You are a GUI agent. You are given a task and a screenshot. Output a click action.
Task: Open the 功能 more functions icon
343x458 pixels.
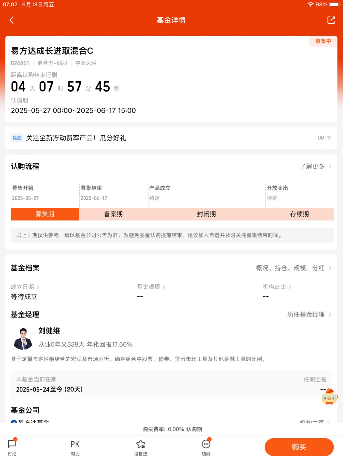[x=206, y=447]
